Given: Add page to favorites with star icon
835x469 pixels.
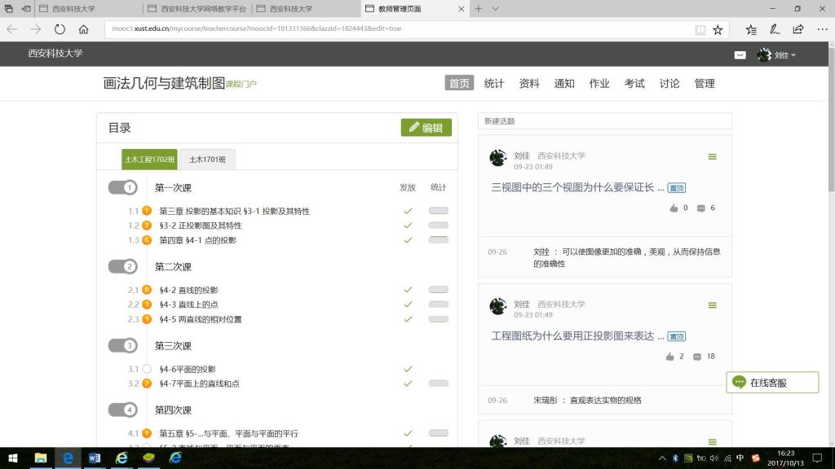Looking at the screenshot, I should coord(718,29).
